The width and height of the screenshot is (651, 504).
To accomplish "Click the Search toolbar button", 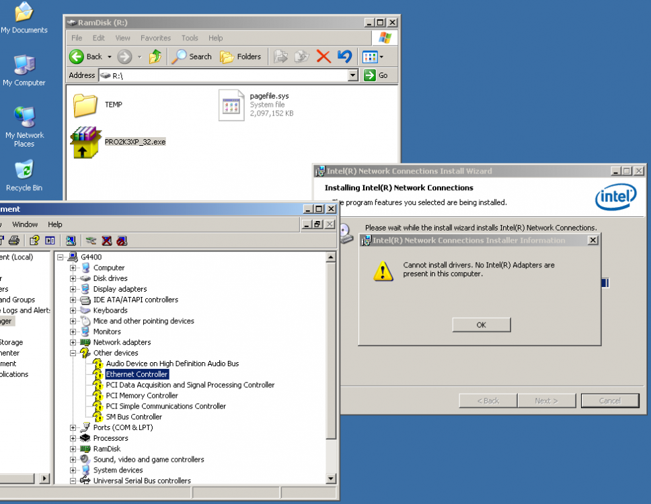I will [192, 57].
